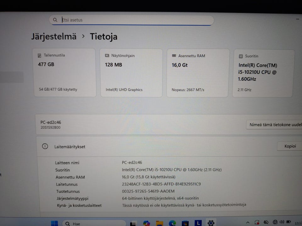This screenshot has width=302, height=226.
Task: Click the Näytönohjain display icon
Action: 107,56
